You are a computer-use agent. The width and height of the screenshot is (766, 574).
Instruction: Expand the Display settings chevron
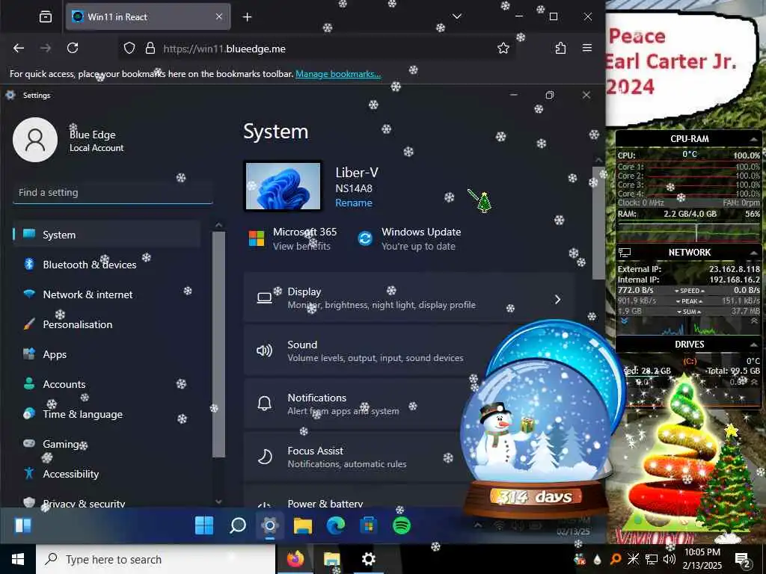557,299
